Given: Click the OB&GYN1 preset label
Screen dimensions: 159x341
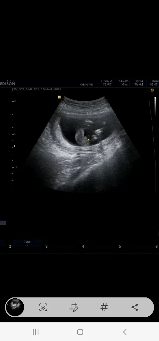Looking at the screenshot, I should (87, 85).
